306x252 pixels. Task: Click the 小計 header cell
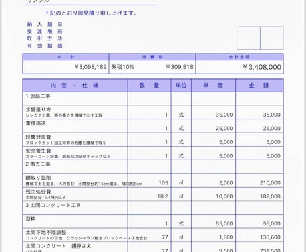pyautogui.click(x=66, y=57)
